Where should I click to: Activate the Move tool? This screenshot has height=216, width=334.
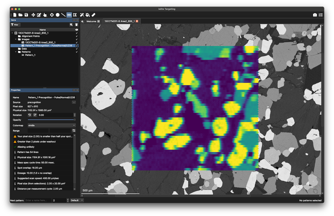pyautogui.click(x=33, y=15)
